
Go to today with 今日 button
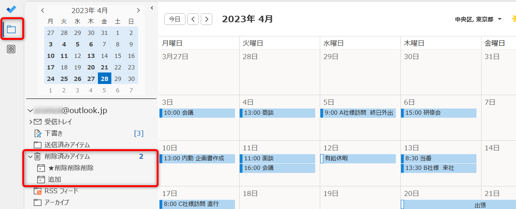point(175,19)
